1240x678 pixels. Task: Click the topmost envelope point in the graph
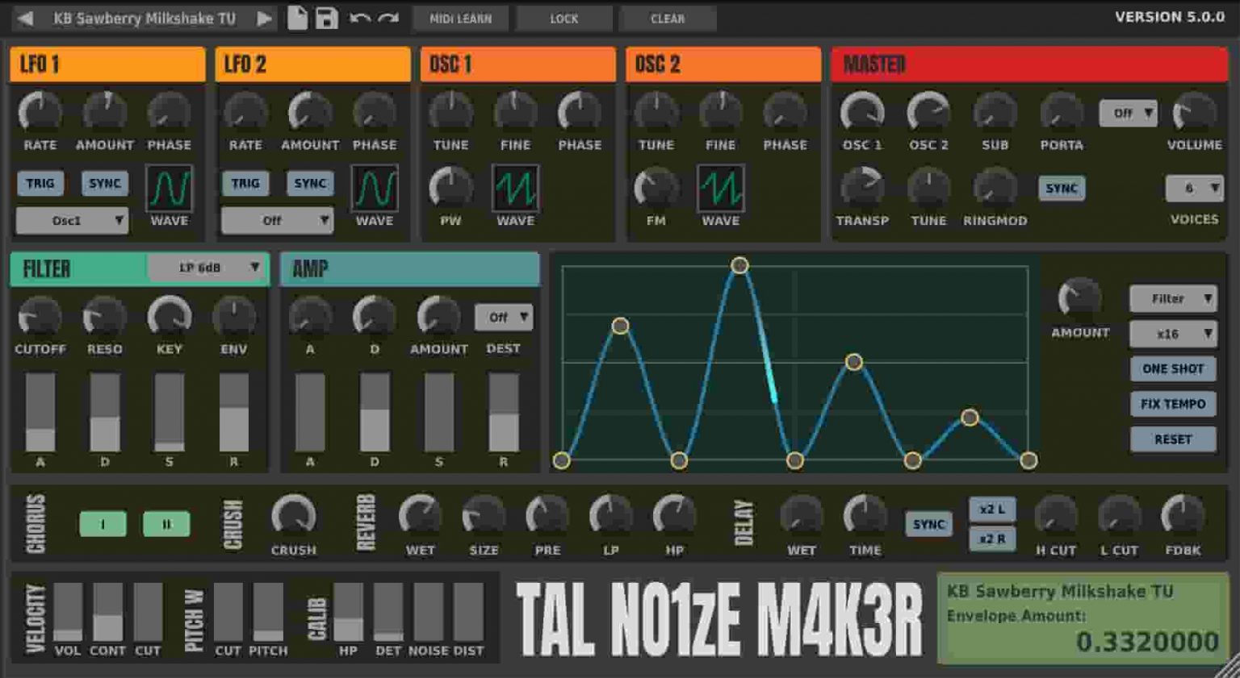coord(739,266)
